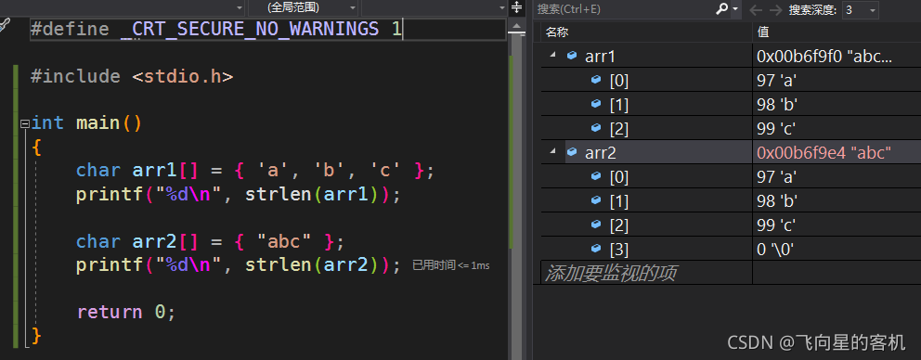Click value 0 '\0' of arr2 [3]

point(775,249)
